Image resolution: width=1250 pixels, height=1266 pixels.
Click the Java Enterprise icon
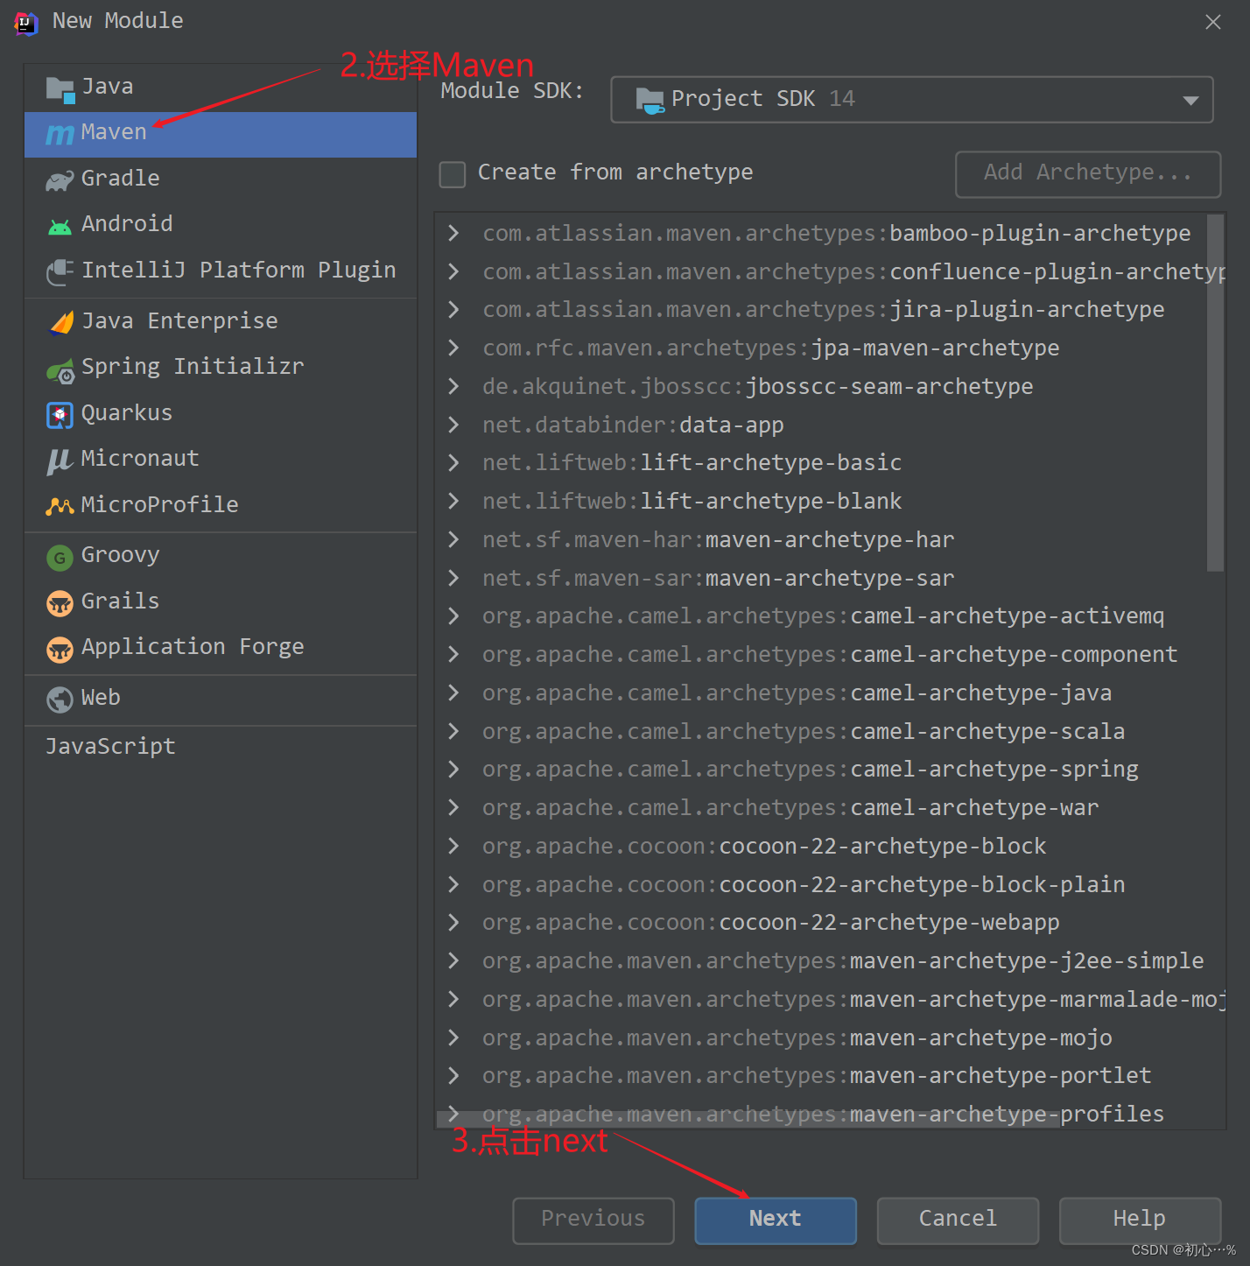click(x=60, y=322)
